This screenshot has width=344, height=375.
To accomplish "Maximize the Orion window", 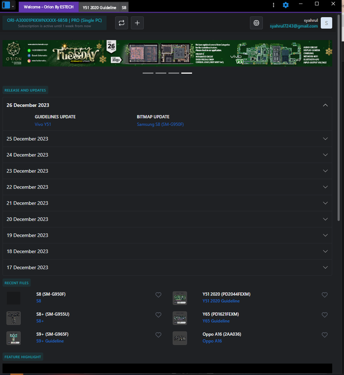I will (x=317, y=4).
